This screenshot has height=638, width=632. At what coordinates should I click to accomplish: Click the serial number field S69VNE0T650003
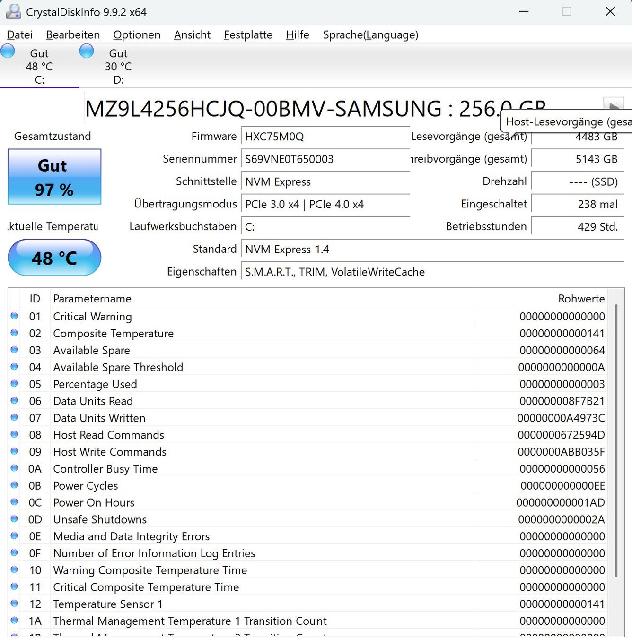(x=325, y=159)
